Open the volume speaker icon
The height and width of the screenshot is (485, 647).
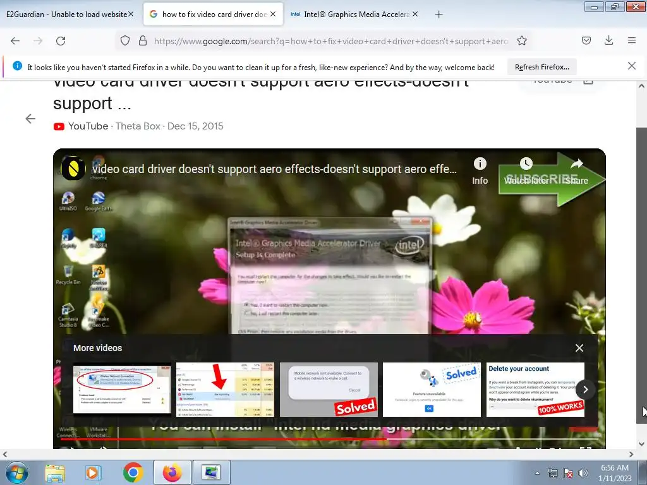(583, 473)
